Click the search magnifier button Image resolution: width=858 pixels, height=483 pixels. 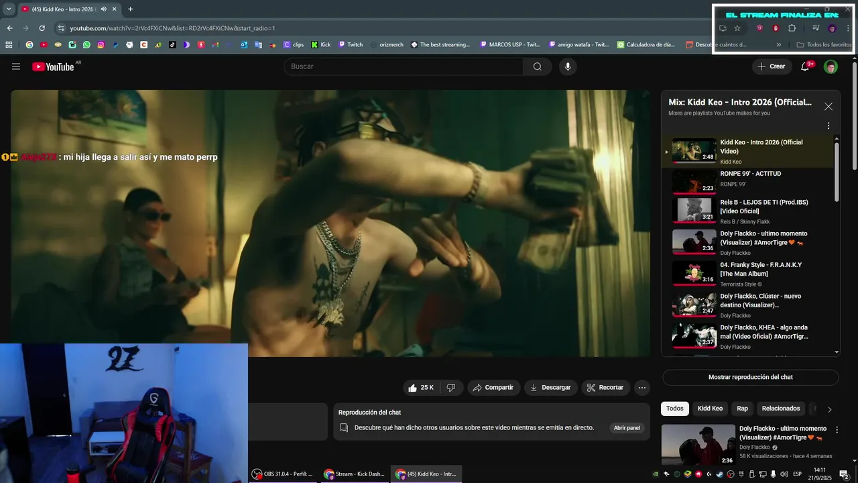pyautogui.click(x=538, y=66)
